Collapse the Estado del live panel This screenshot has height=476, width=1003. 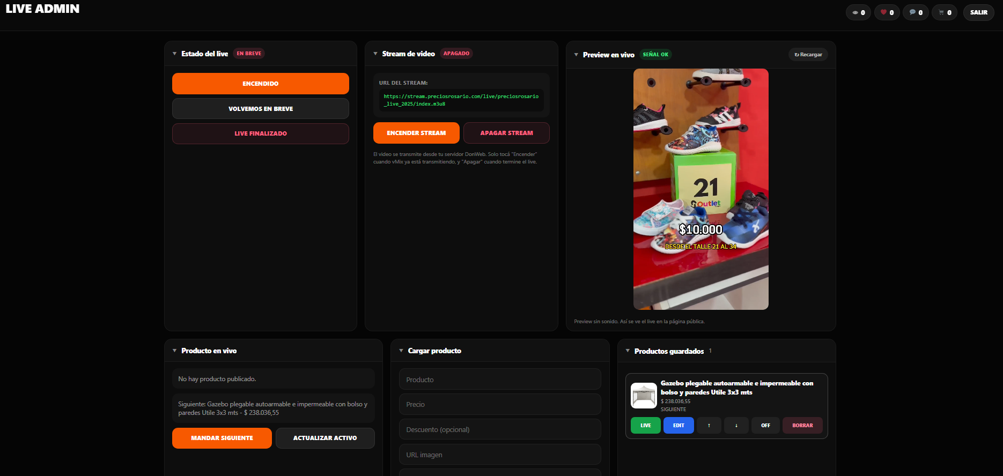[175, 54]
